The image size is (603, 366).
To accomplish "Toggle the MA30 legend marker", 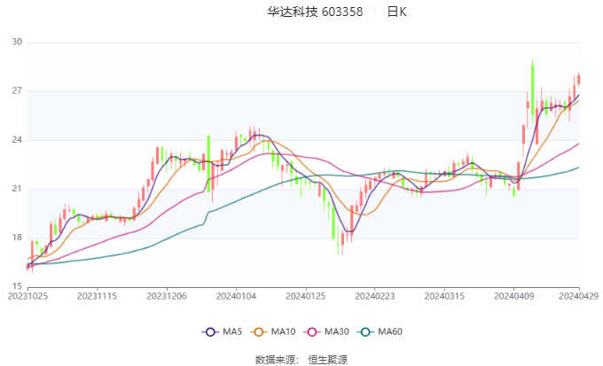I will [312, 332].
